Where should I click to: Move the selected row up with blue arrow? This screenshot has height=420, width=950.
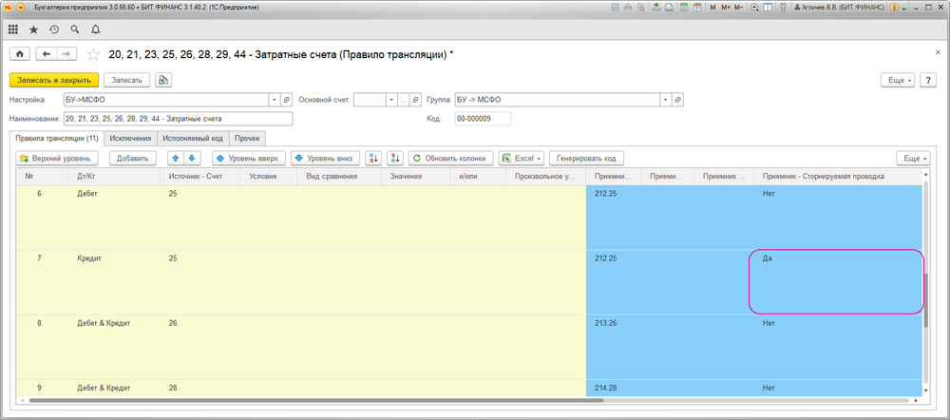pos(176,158)
